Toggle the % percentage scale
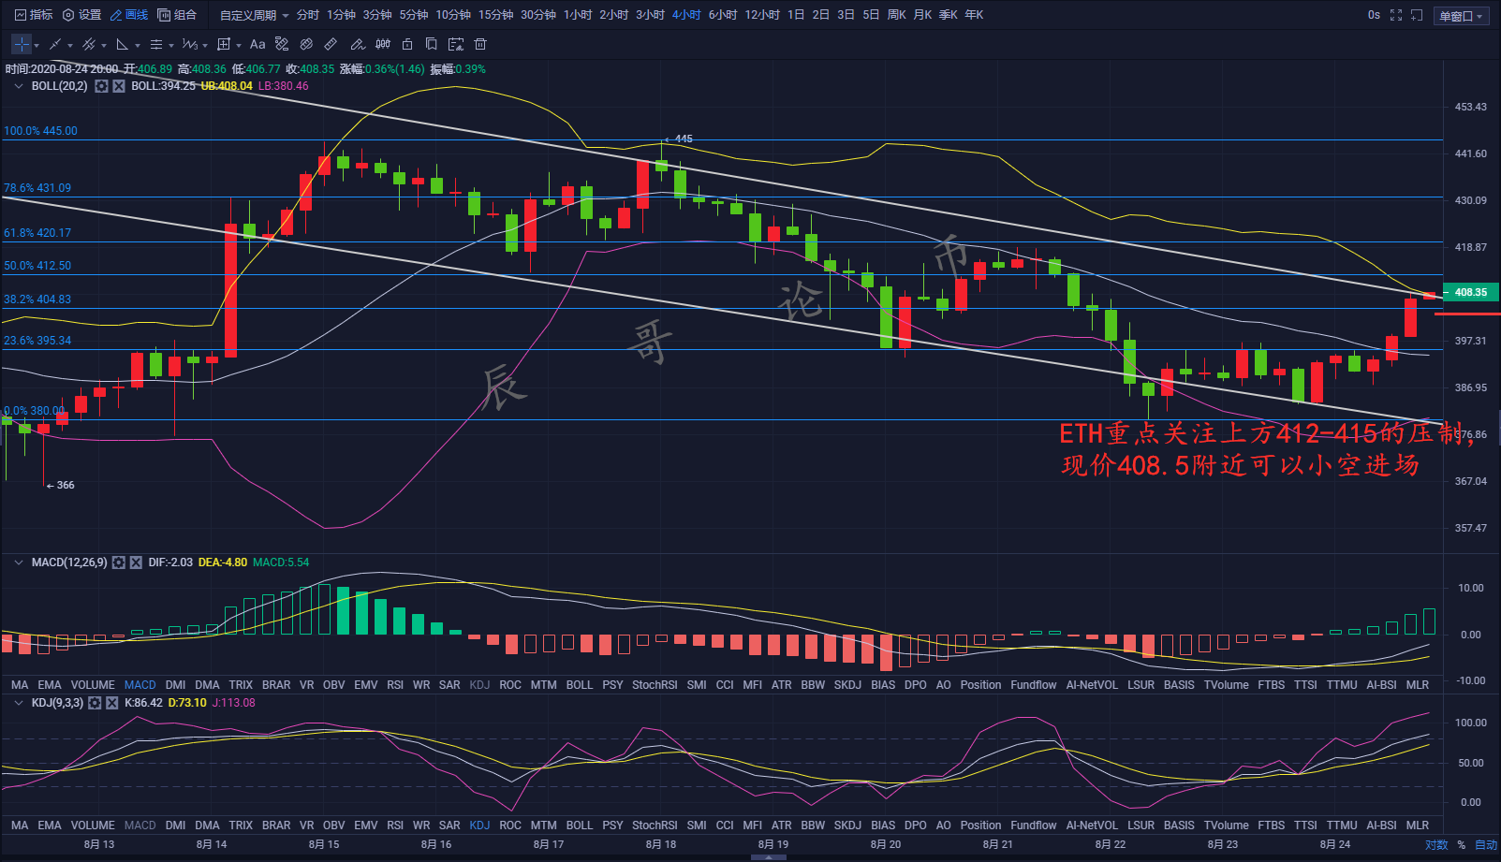 (1461, 845)
